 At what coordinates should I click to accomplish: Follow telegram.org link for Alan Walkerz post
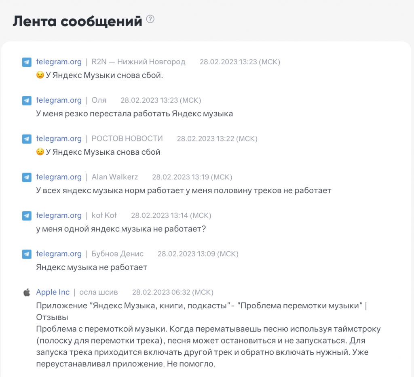[59, 177]
